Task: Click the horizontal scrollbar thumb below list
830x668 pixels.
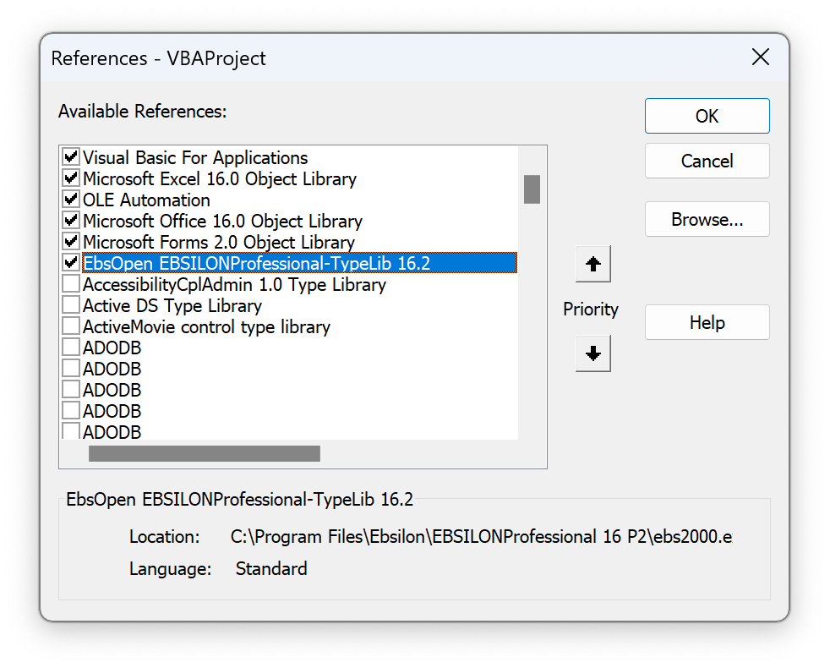Action: tap(205, 454)
